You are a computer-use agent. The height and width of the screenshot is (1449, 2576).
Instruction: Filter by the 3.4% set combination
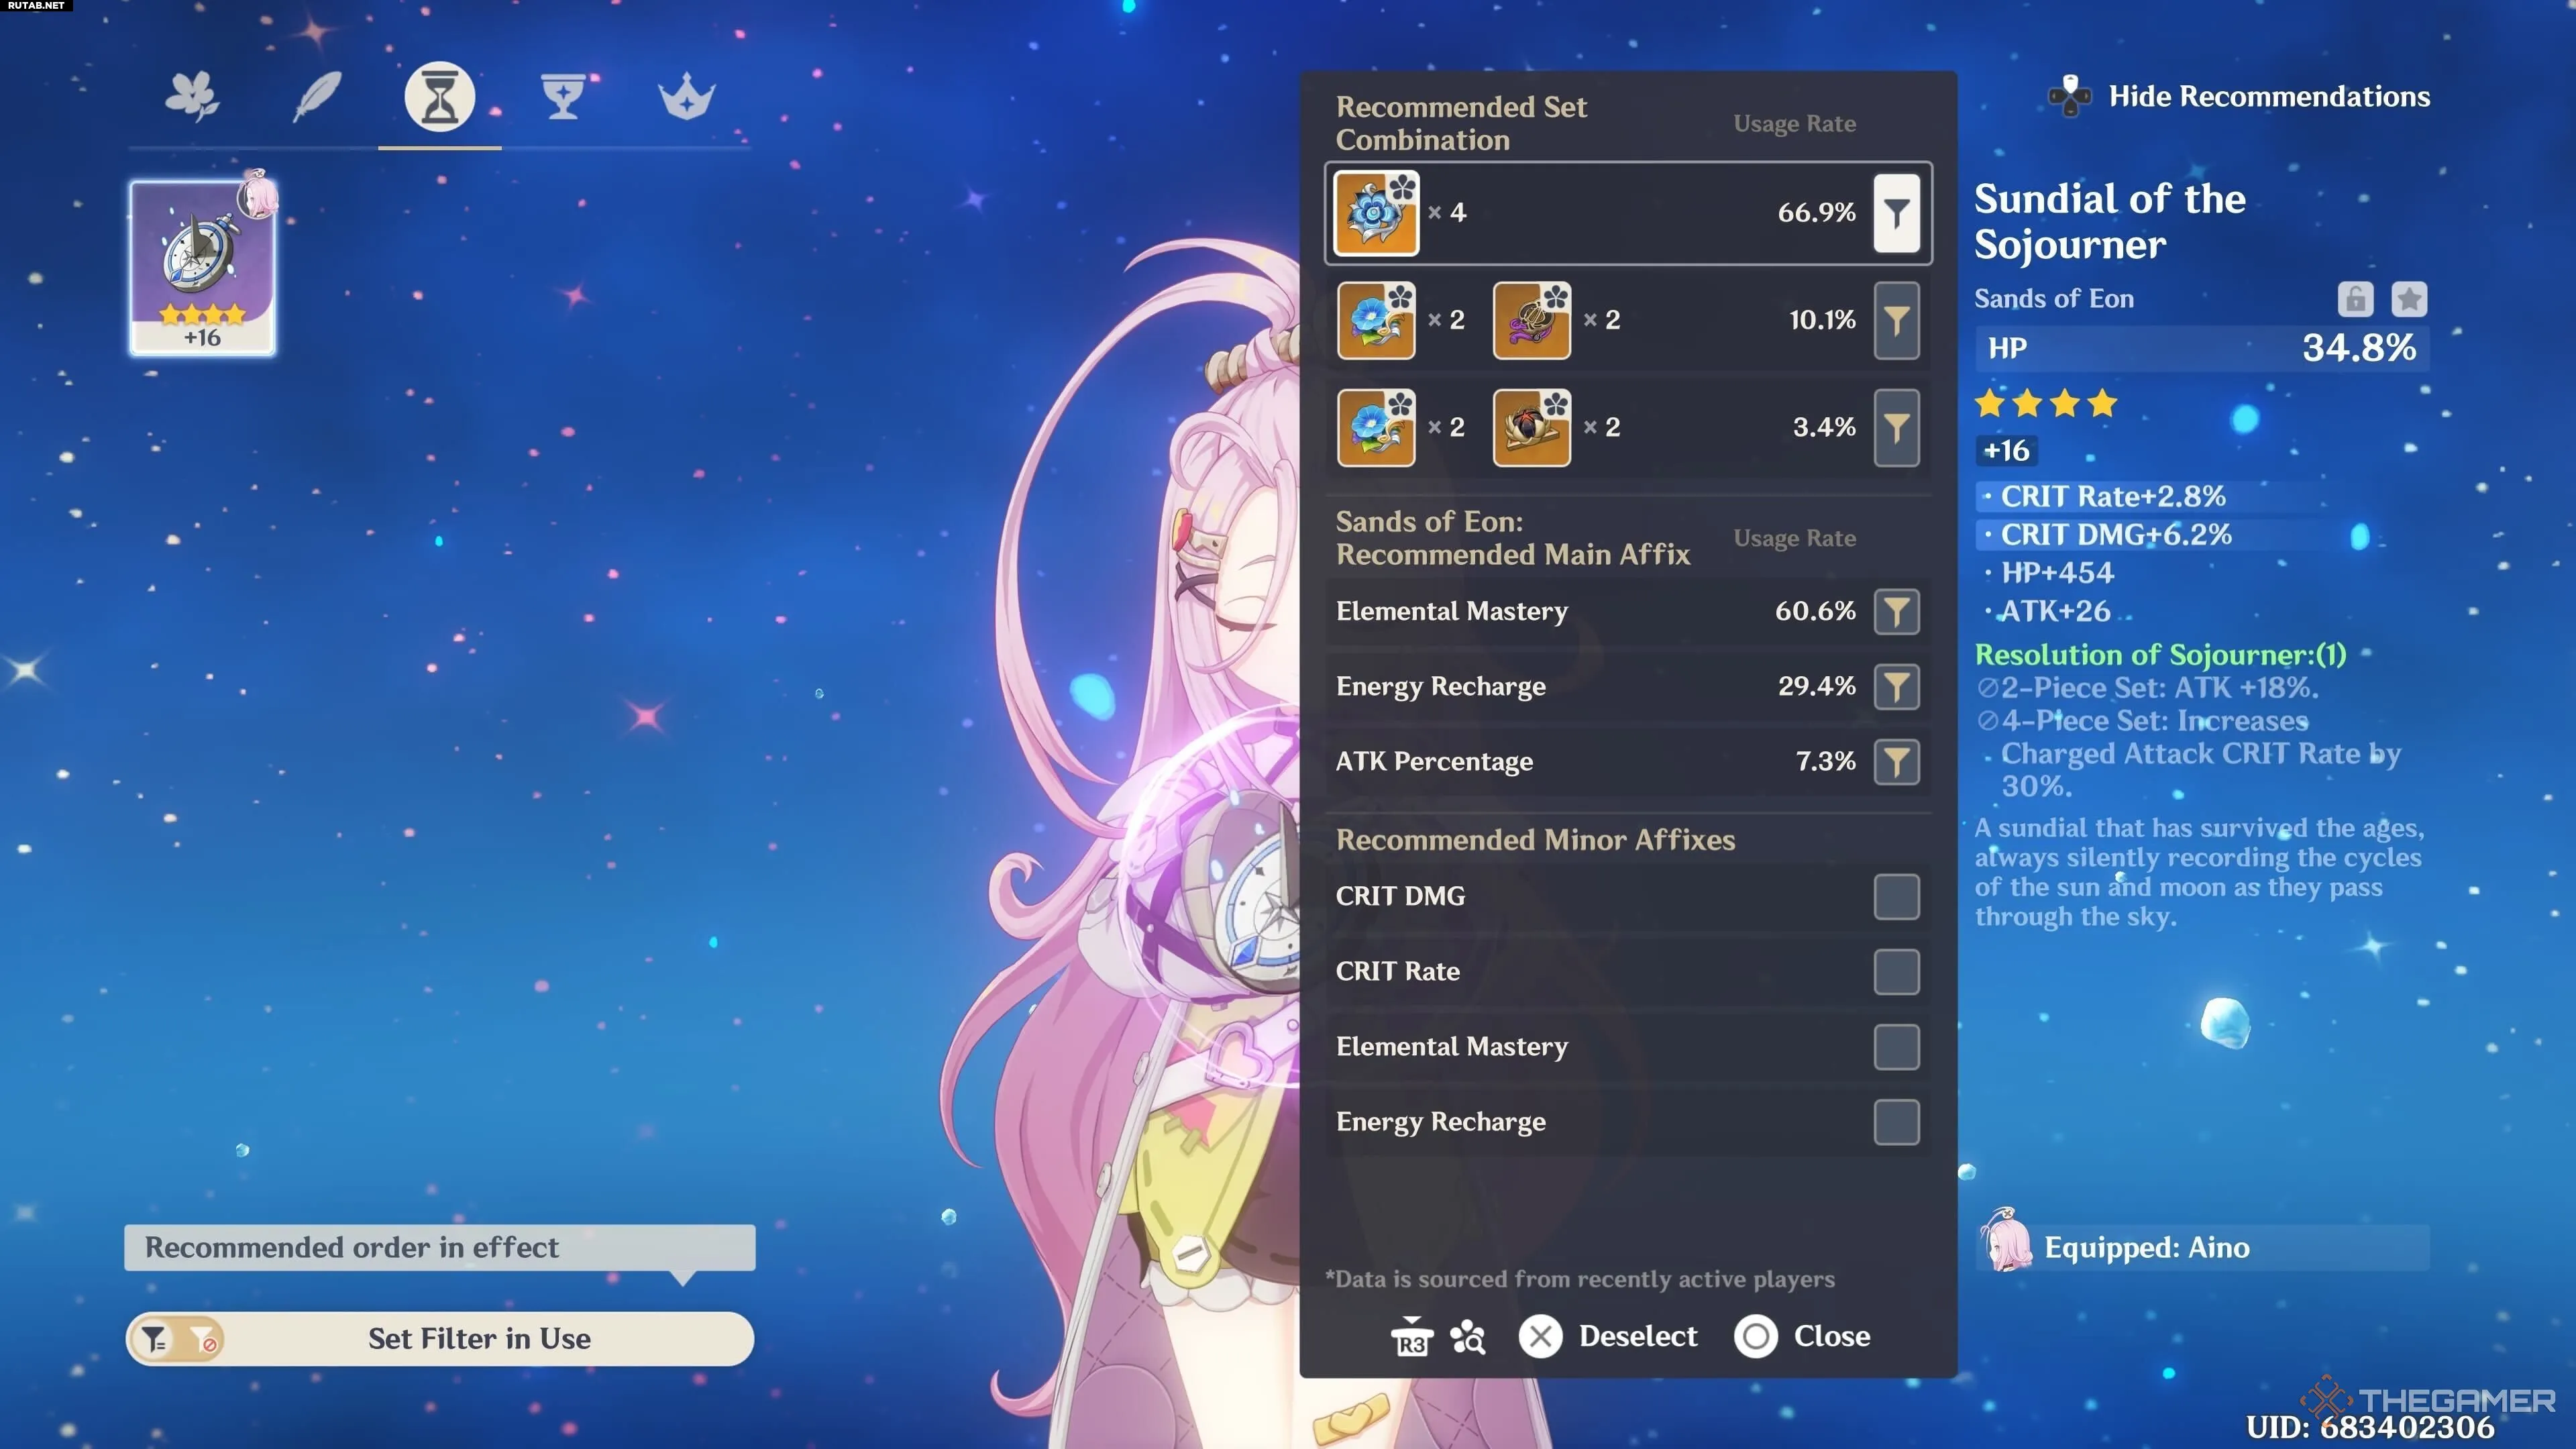click(1896, 428)
